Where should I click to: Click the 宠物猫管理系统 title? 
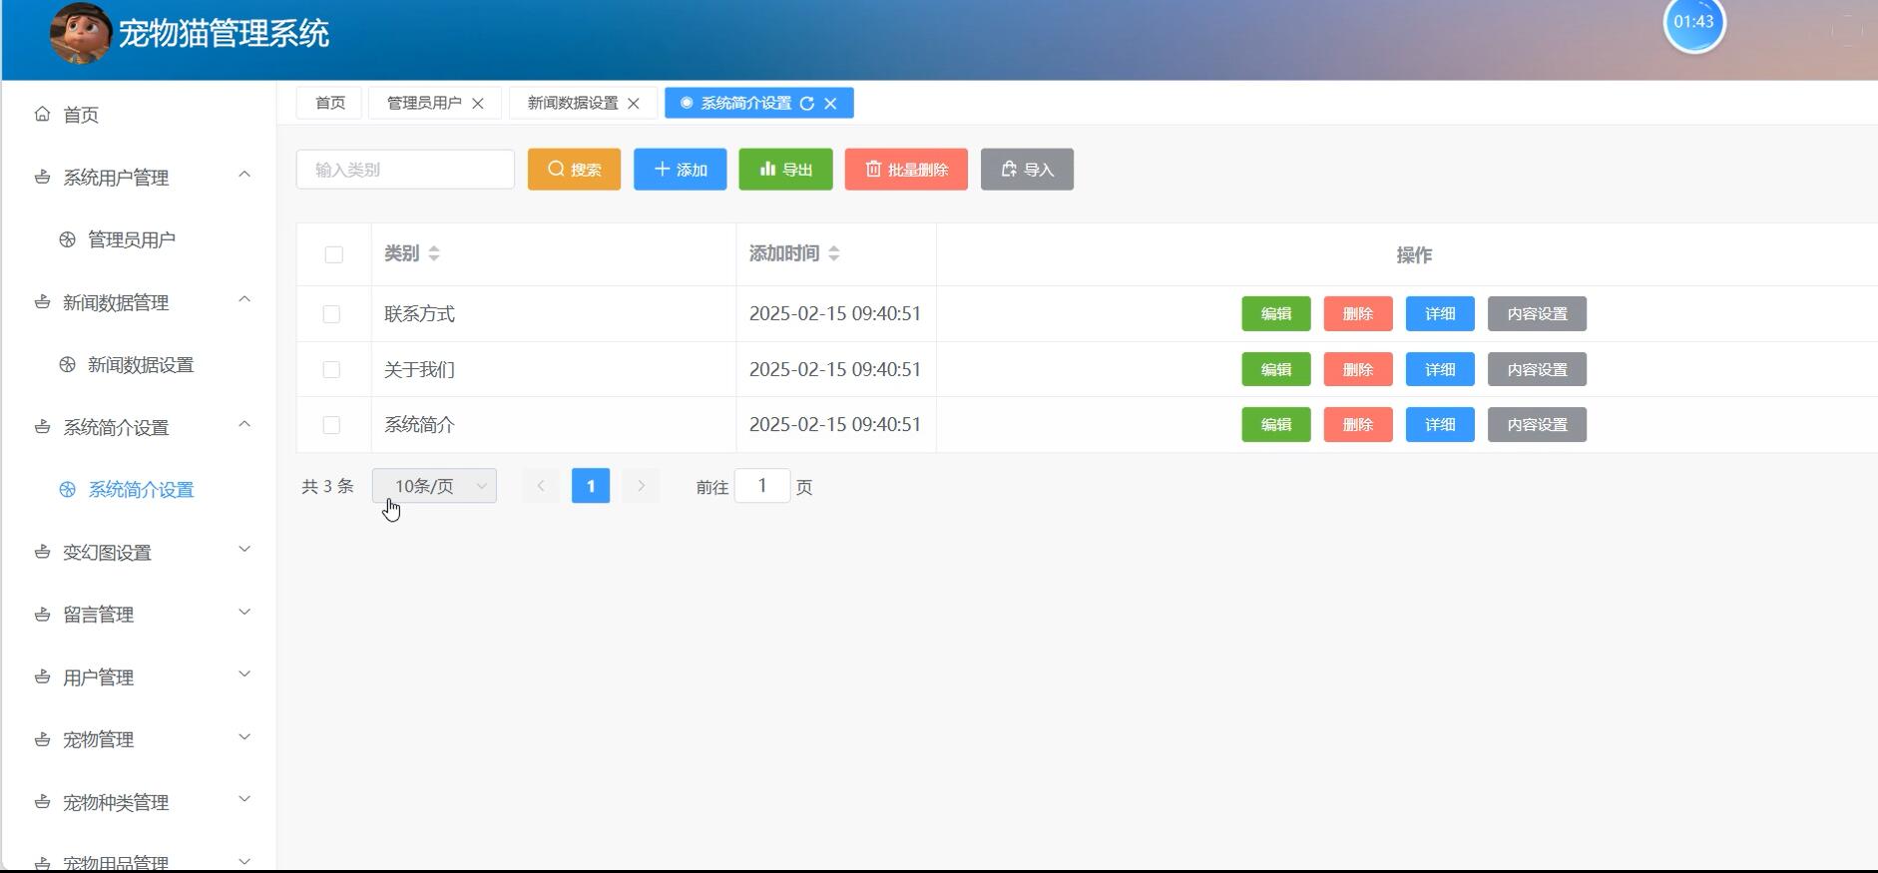click(224, 34)
